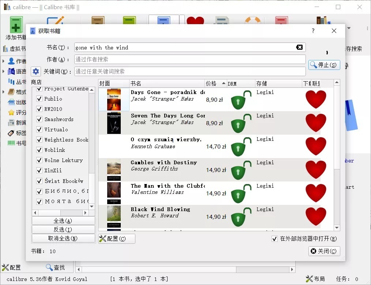The height and width of the screenshot is (285, 371).
Task: Click the Tags (标签) sidebar icon
Action: (11, 133)
